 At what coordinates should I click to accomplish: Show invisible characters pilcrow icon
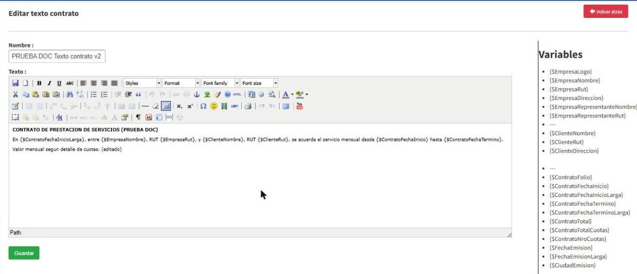[138, 118]
